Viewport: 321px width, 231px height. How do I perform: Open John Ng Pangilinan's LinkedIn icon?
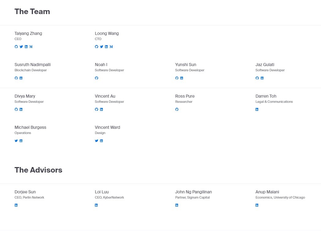177,205
